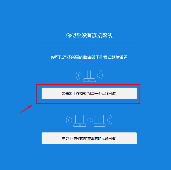Click left Wi-Fi waves of single router icon
The height and width of the screenshot is (170, 171).
pyautogui.click(x=79, y=75)
